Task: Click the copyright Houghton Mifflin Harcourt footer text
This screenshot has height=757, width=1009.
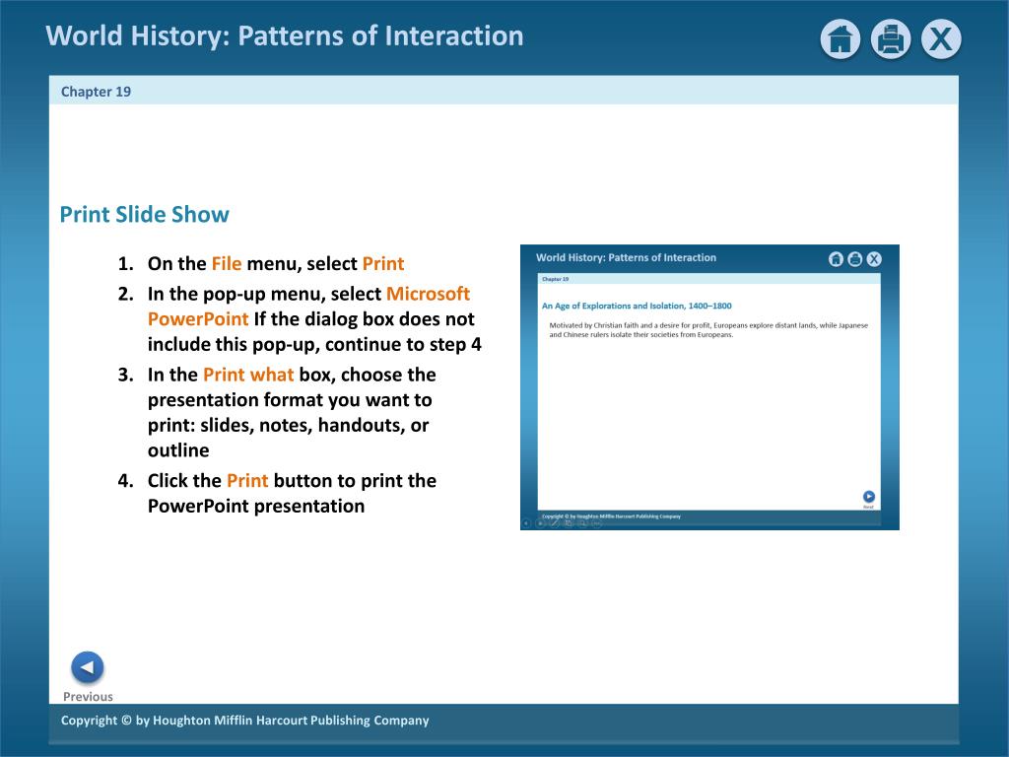Action: pyautogui.click(x=244, y=721)
